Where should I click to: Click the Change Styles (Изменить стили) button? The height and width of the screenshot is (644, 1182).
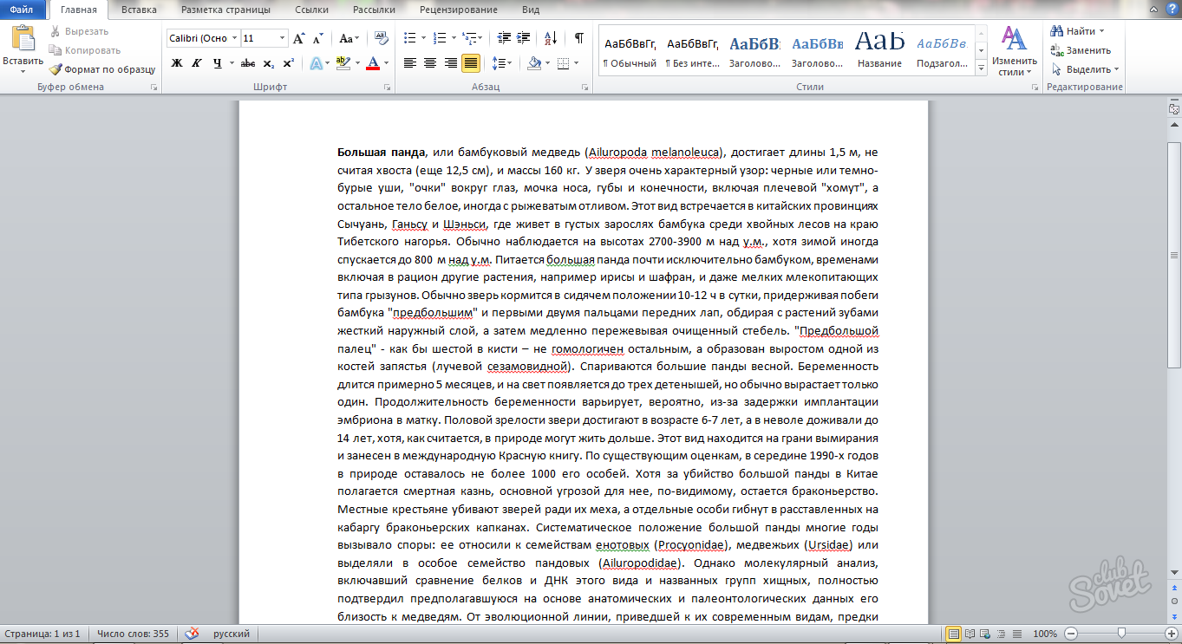1015,51
